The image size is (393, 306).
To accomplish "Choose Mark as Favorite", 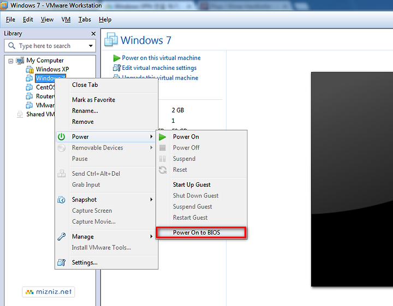I will pyautogui.click(x=106, y=100).
